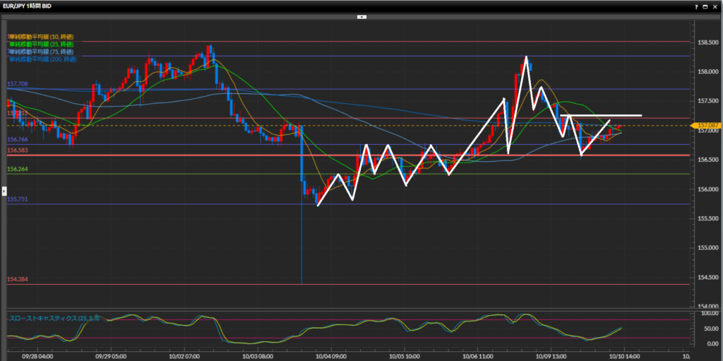Select the 75-period moving average label

coord(40,52)
